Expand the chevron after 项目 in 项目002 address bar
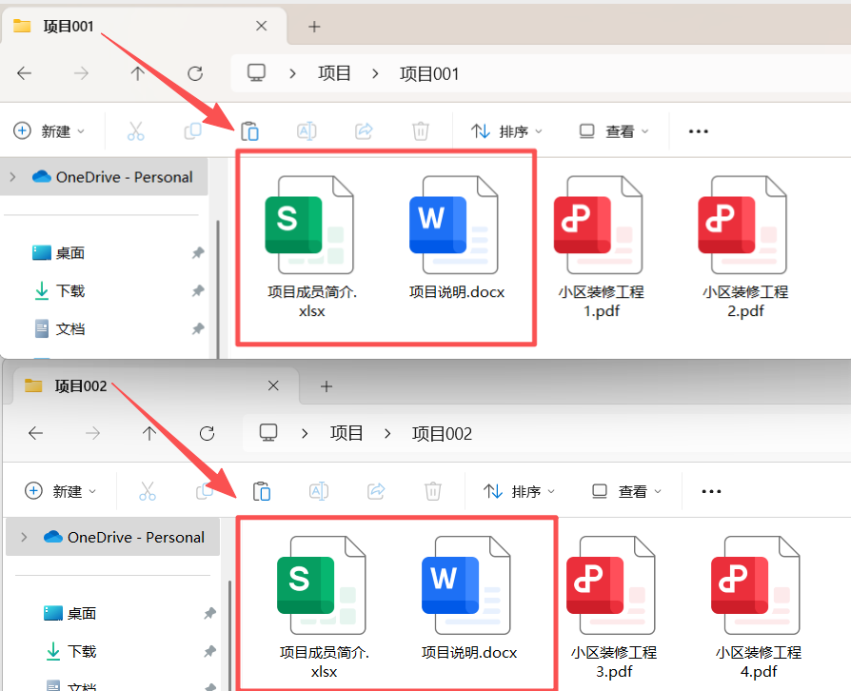Image resolution: width=851 pixels, height=691 pixels. pyautogui.click(x=387, y=434)
